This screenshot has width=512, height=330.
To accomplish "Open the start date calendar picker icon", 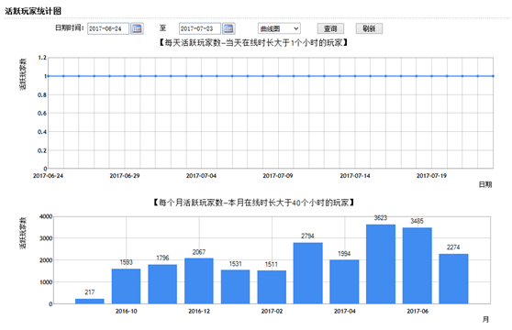I will coord(137,28).
